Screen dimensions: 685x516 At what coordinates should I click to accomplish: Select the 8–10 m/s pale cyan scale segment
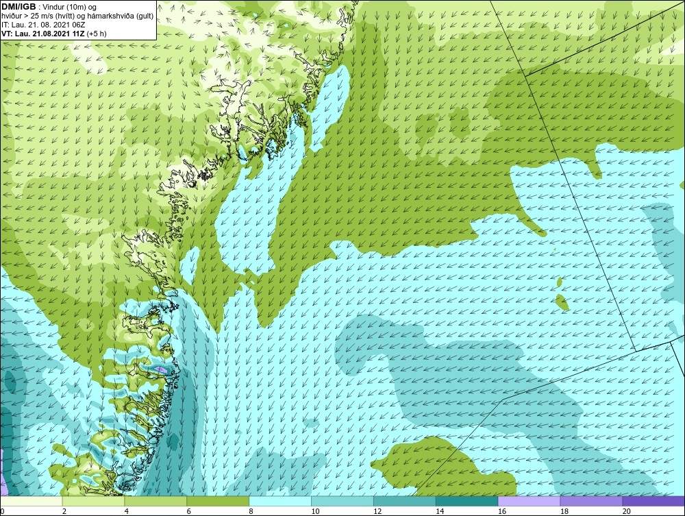[280, 501]
